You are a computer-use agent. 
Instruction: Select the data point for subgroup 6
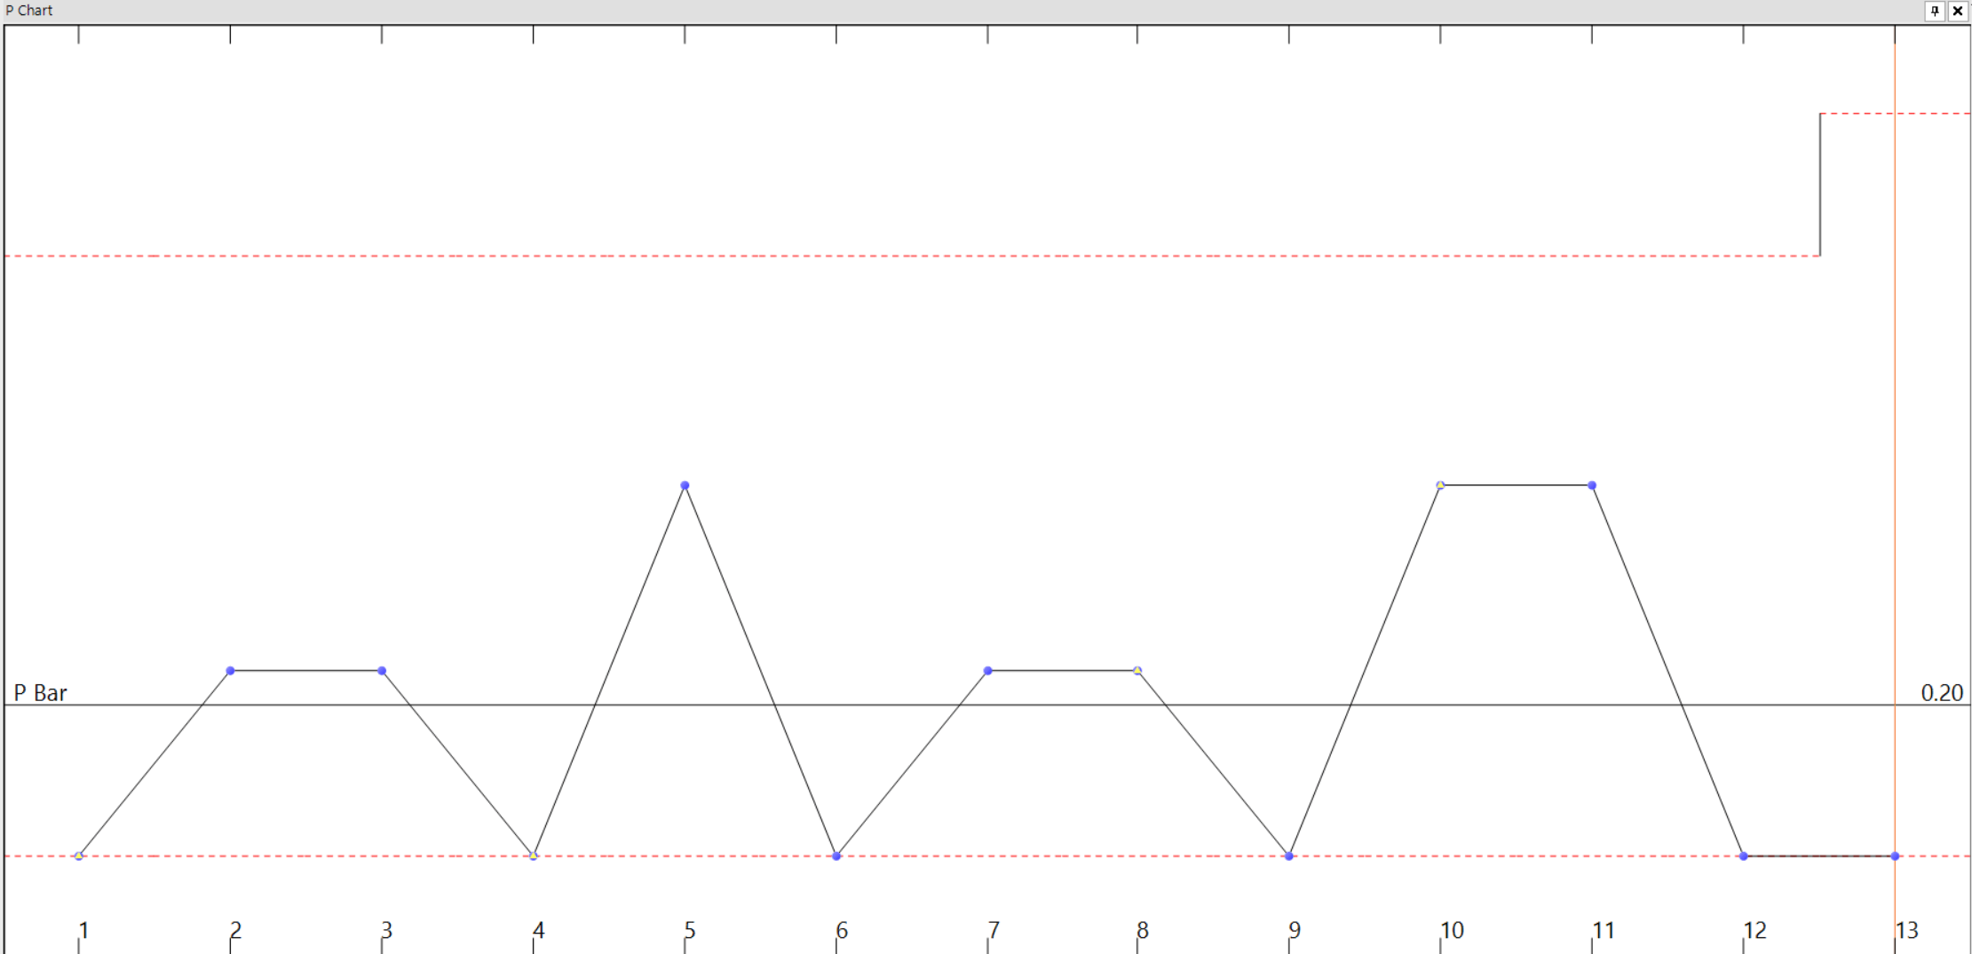[836, 856]
